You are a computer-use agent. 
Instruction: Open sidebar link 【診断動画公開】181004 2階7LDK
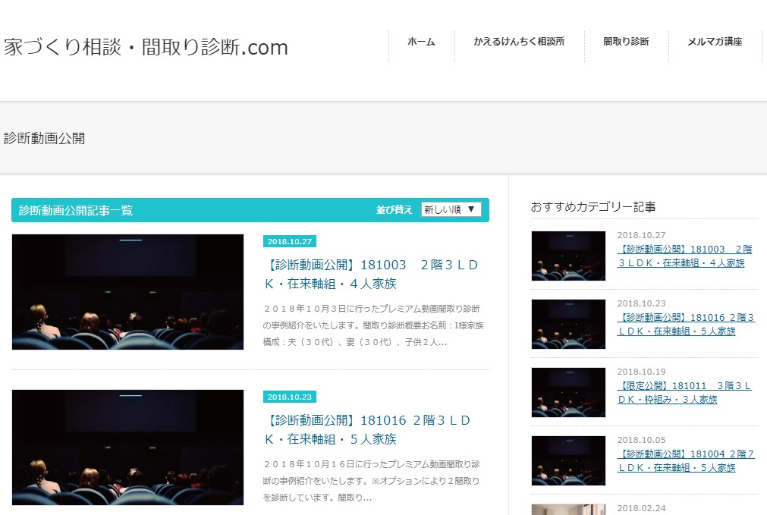686,460
